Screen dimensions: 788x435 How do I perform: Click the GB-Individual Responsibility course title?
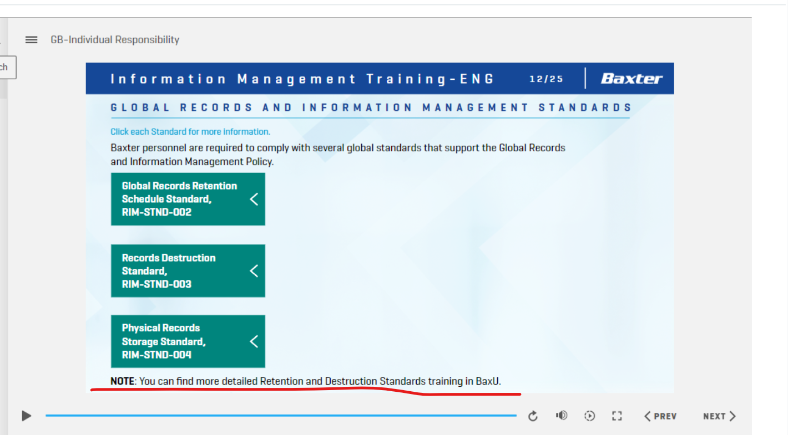click(115, 40)
